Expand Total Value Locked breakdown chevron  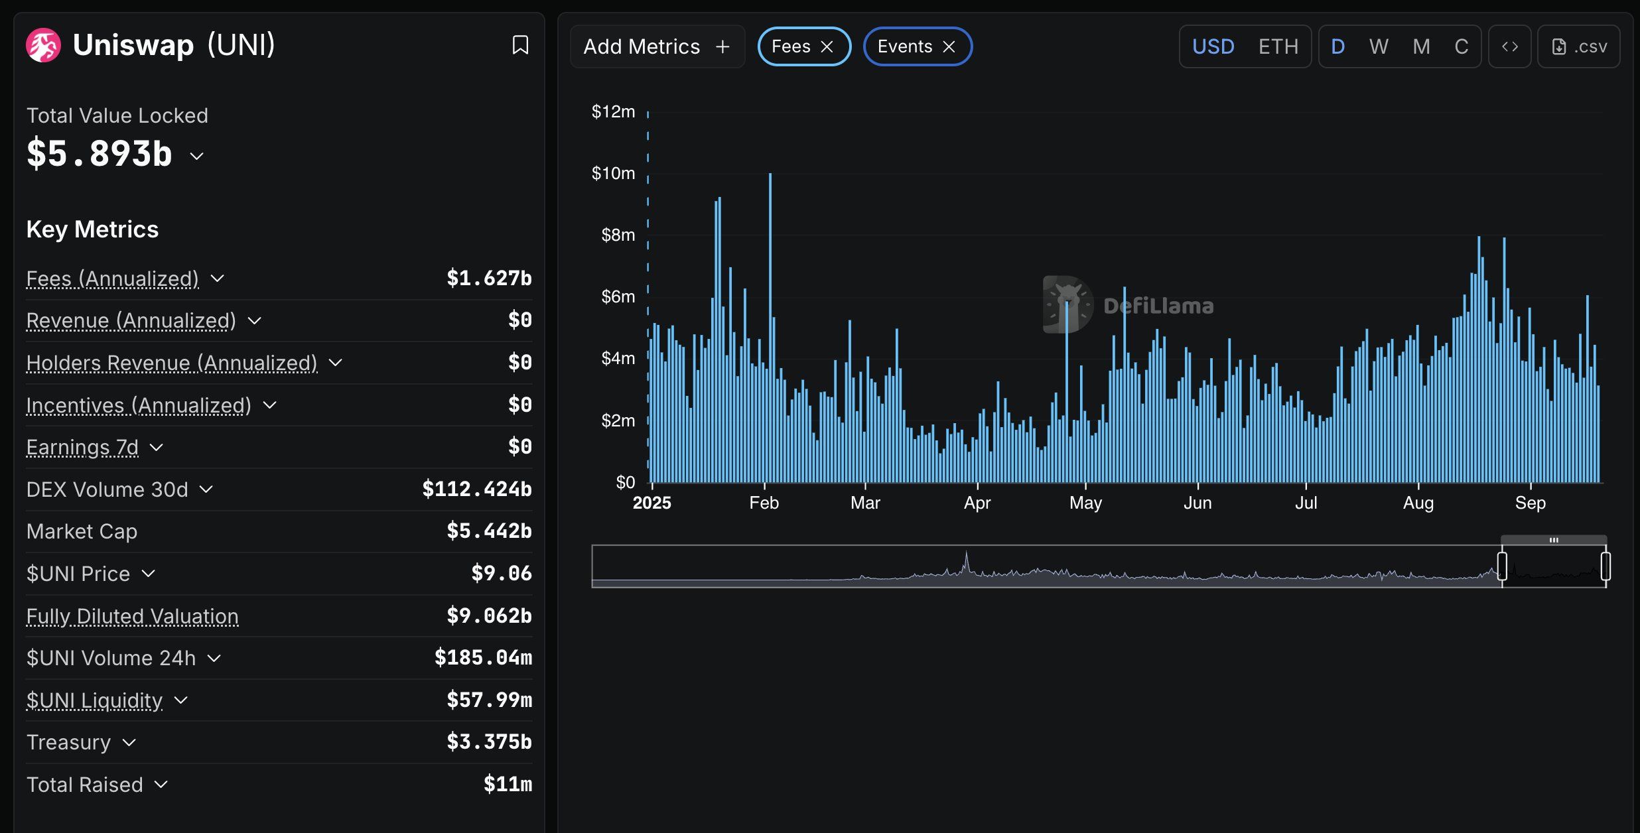point(196,157)
